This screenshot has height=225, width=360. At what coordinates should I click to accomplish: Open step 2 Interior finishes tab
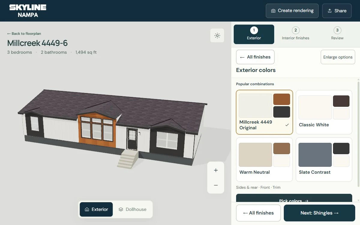point(295,34)
